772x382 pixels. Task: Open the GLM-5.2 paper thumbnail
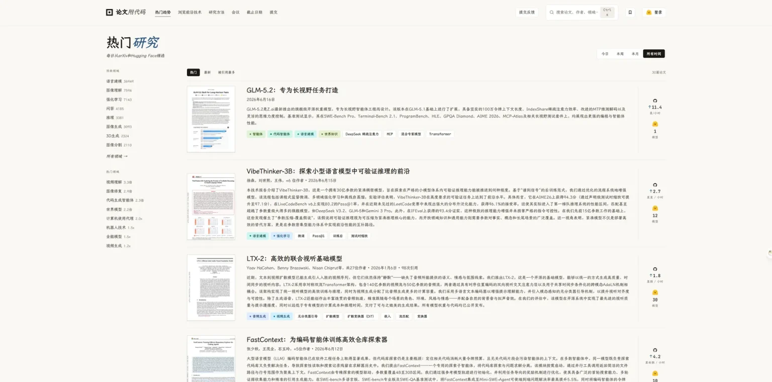click(x=211, y=119)
